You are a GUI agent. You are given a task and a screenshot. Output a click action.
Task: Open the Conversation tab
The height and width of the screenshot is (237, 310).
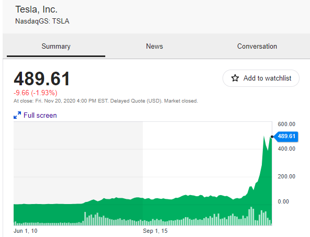click(257, 47)
